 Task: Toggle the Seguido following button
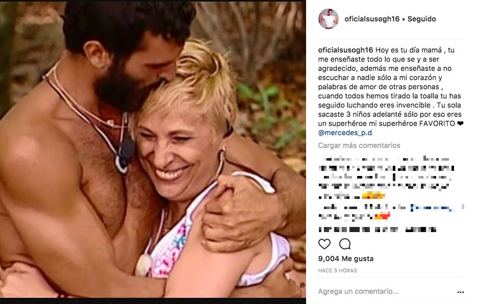[x=421, y=19]
